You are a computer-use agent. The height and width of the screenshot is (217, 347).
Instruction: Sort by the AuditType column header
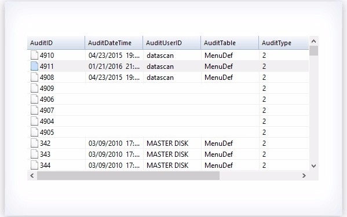click(x=284, y=43)
